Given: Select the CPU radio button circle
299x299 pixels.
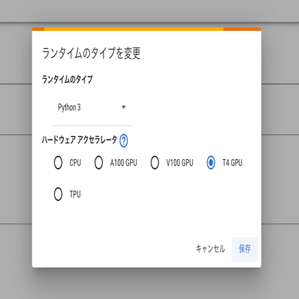Looking at the screenshot, I should tap(58, 163).
